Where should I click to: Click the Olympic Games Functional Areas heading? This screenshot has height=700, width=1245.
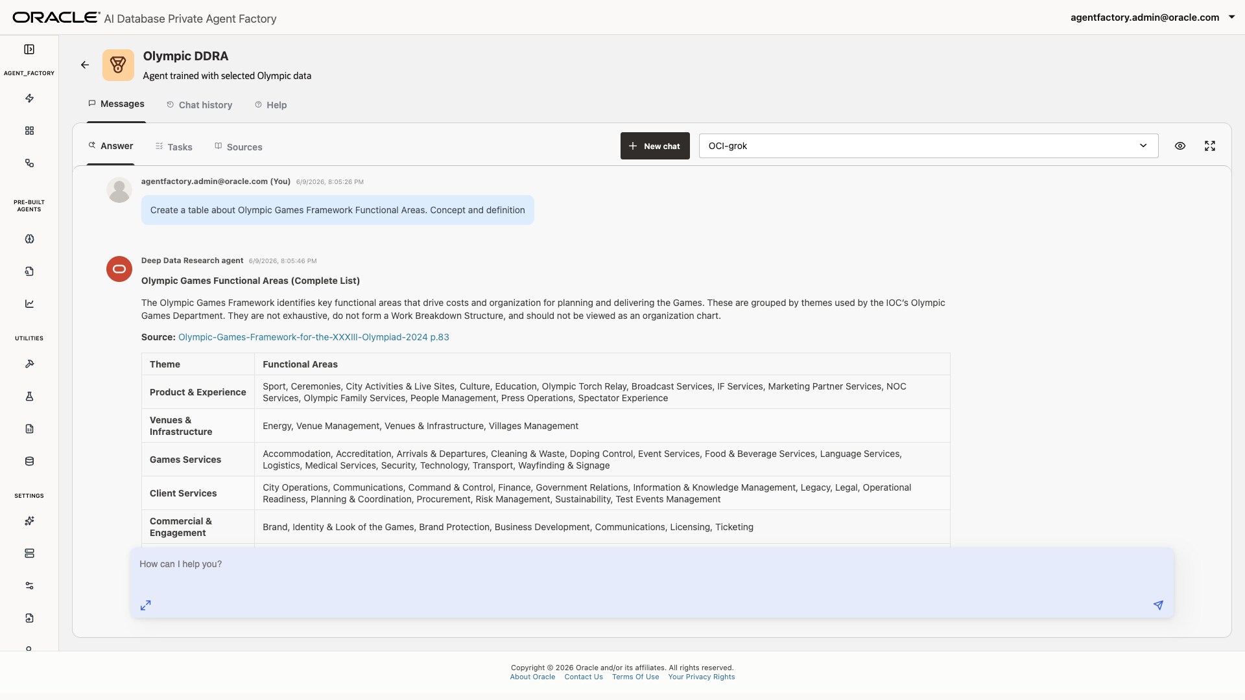[x=250, y=281]
